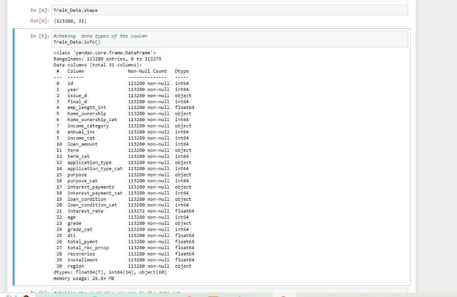Click the Dtype column header text
457x297 pixels.
[182, 71]
